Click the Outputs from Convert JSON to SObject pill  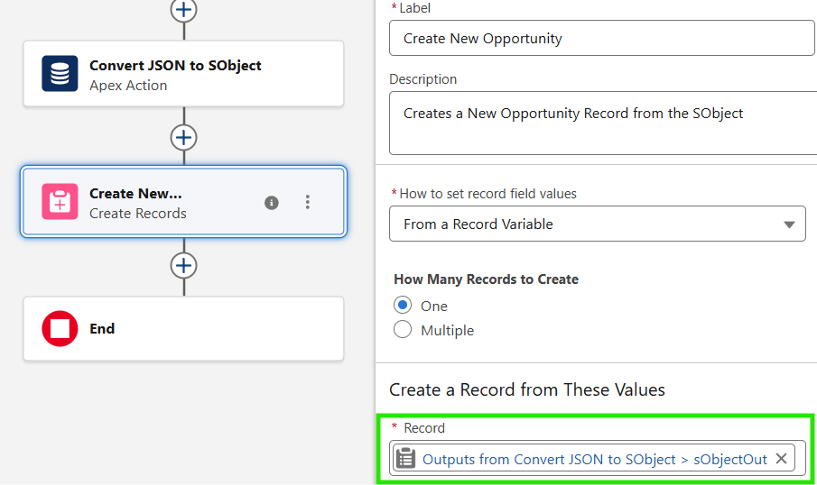click(594, 460)
